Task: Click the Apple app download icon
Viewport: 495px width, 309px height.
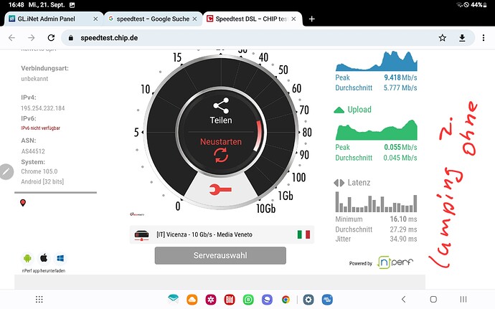Action: 44,257
